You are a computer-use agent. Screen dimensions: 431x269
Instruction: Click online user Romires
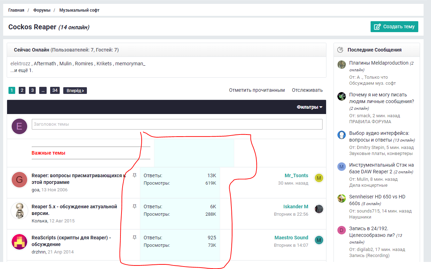tap(84, 64)
